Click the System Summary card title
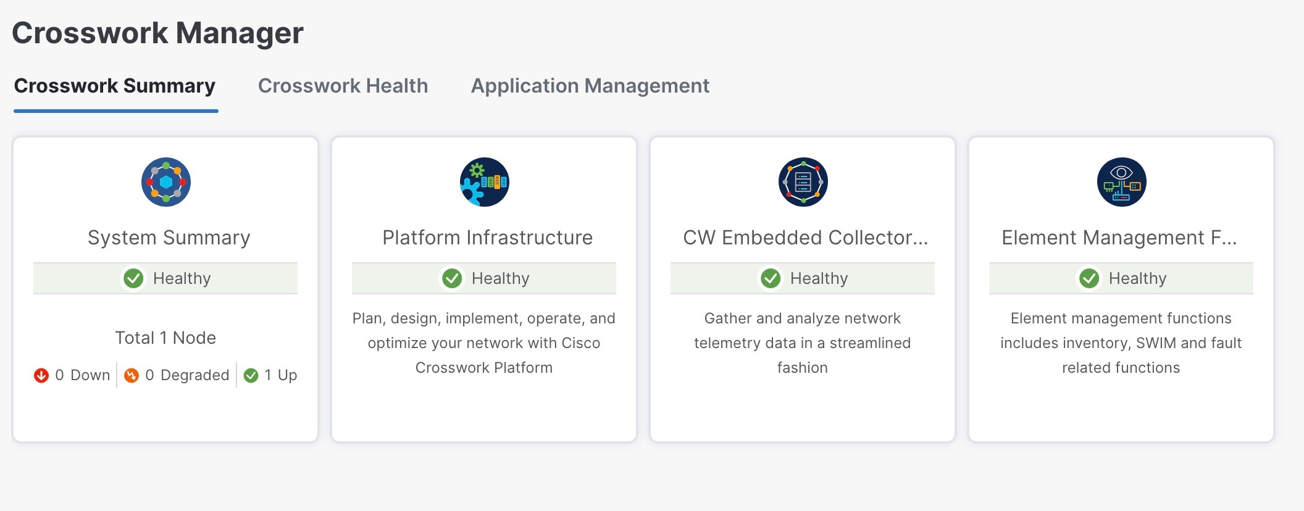Image resolution: width=1304 pixels, height=511 pixels. [x=169, y=237]
